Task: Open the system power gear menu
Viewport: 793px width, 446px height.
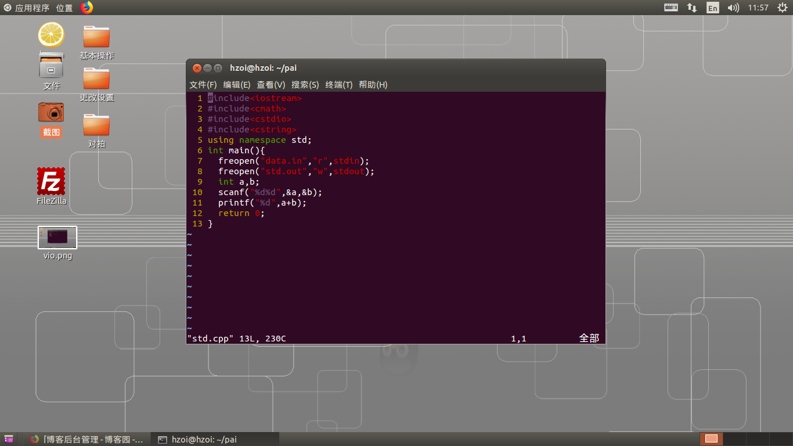Action: tap(781, 8)
